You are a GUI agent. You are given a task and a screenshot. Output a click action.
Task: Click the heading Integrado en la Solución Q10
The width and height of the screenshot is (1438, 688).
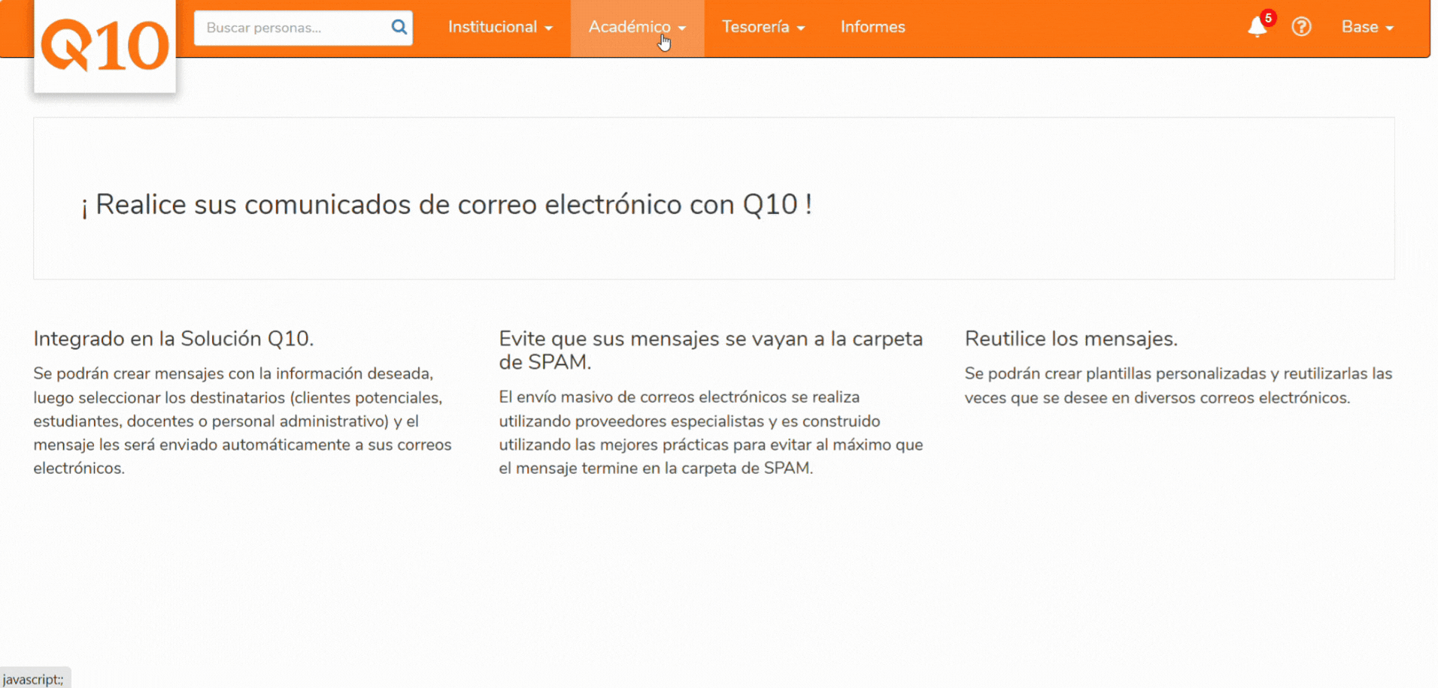[x=174, y=339]
